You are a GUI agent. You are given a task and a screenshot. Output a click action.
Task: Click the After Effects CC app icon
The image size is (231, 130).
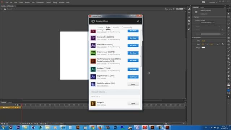pos(93,45)
